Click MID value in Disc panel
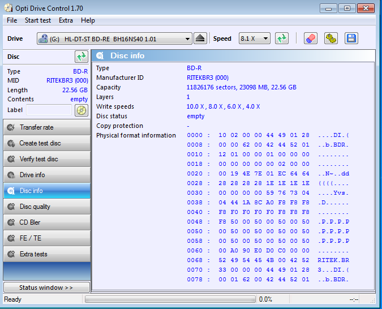The width and height of the screenshot is (382, 309). coord(67,80)
